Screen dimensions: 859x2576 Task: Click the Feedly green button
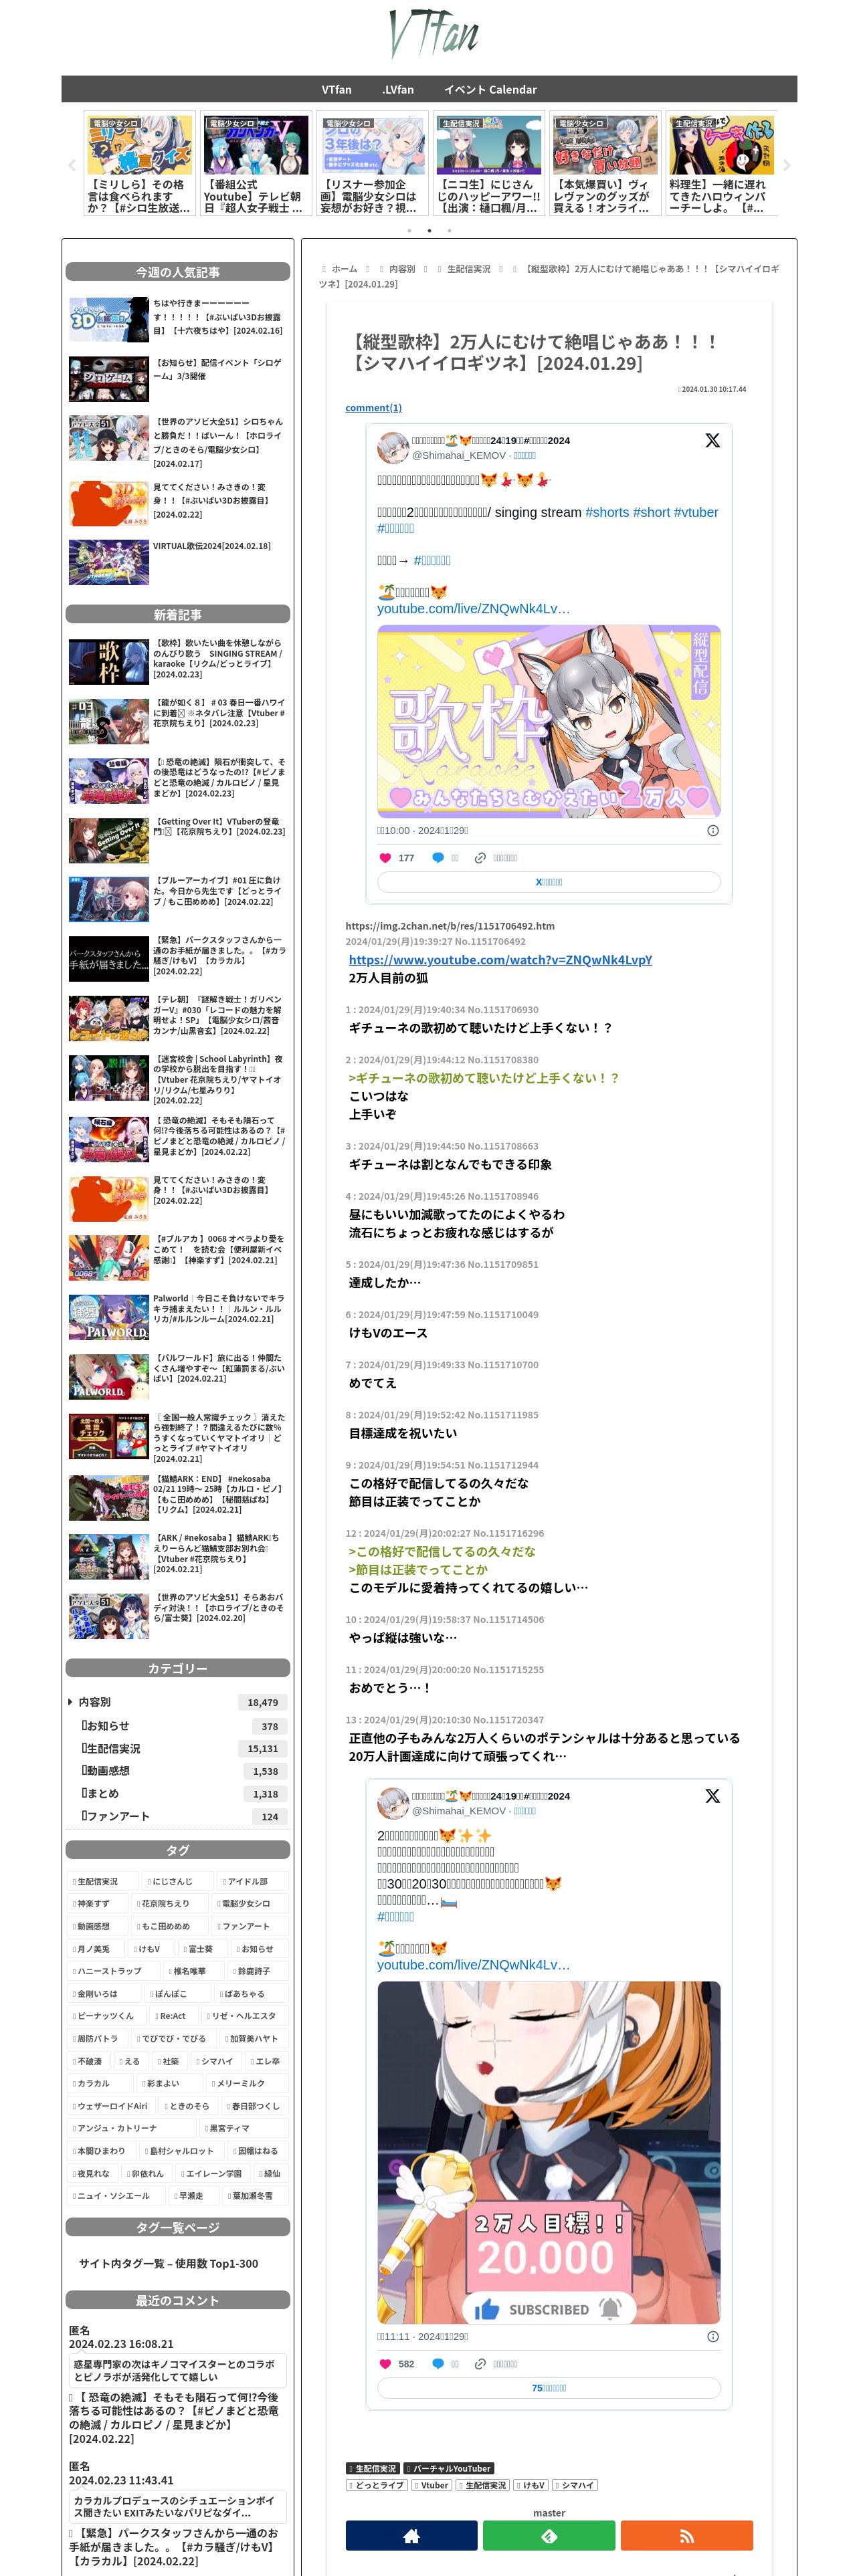point(548,2535)
